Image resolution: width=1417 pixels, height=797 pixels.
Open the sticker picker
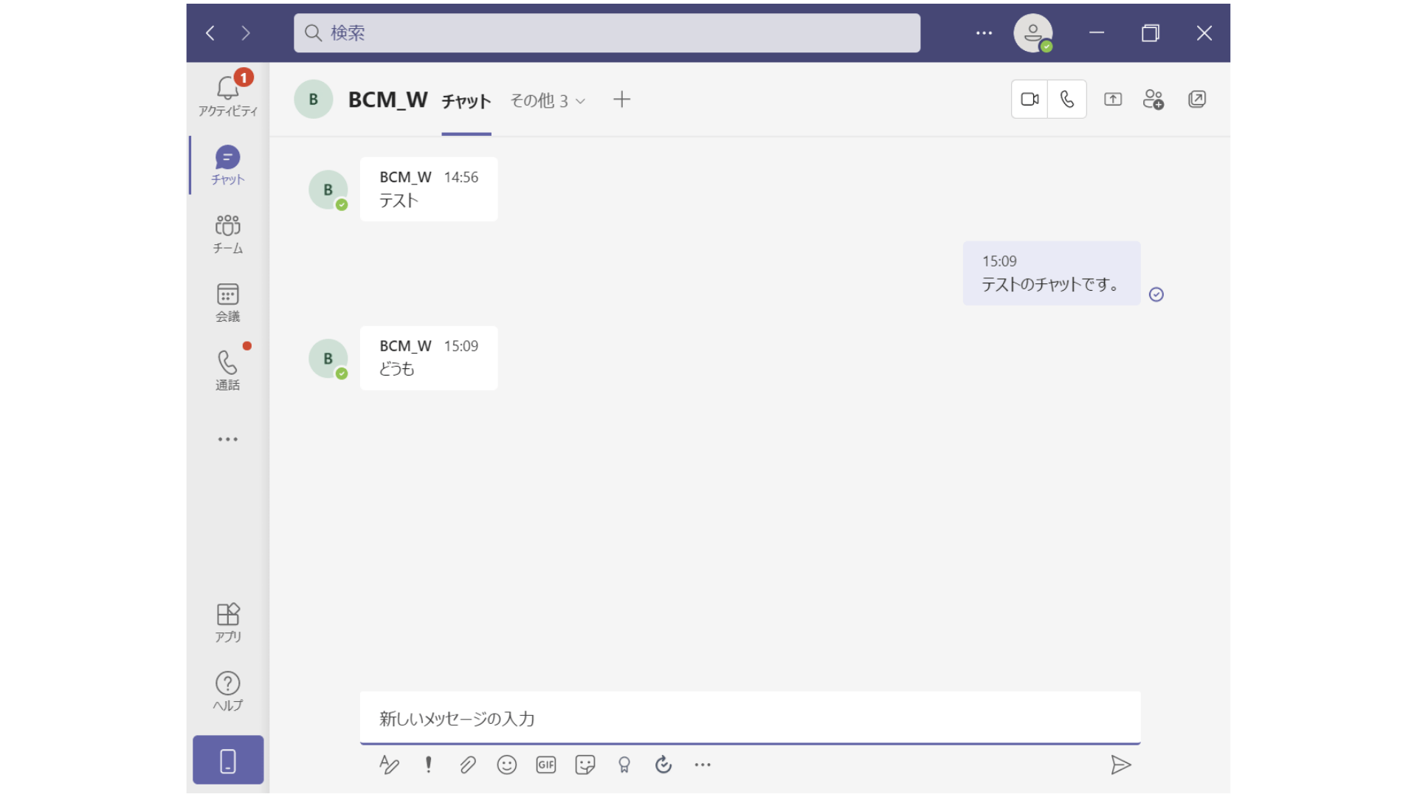585,765
